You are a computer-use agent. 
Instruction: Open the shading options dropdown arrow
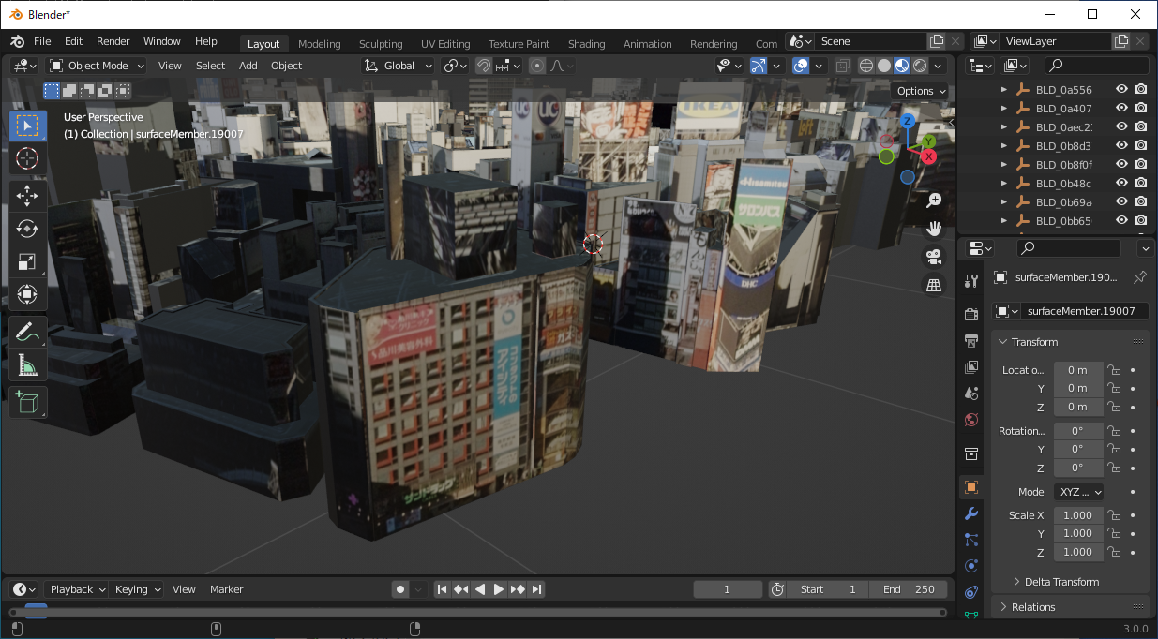coord(939,66)
